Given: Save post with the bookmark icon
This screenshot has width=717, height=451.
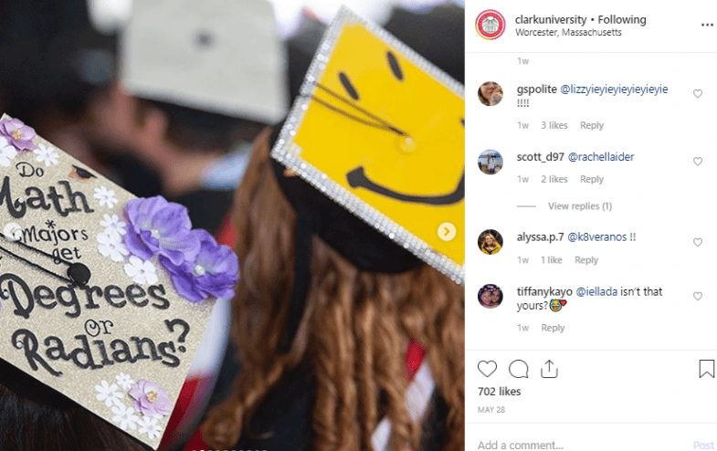Looking at the screenshot, I should 706,369.
